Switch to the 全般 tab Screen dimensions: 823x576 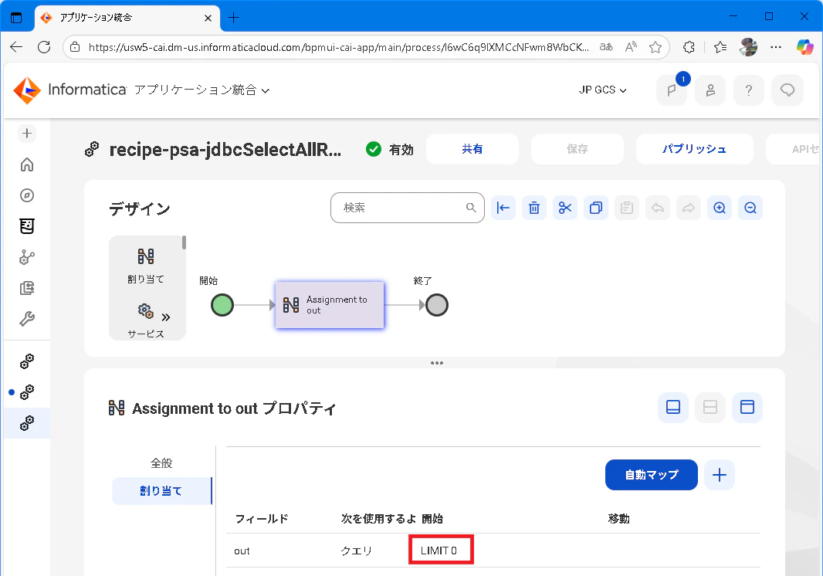(x=161, y=463)
